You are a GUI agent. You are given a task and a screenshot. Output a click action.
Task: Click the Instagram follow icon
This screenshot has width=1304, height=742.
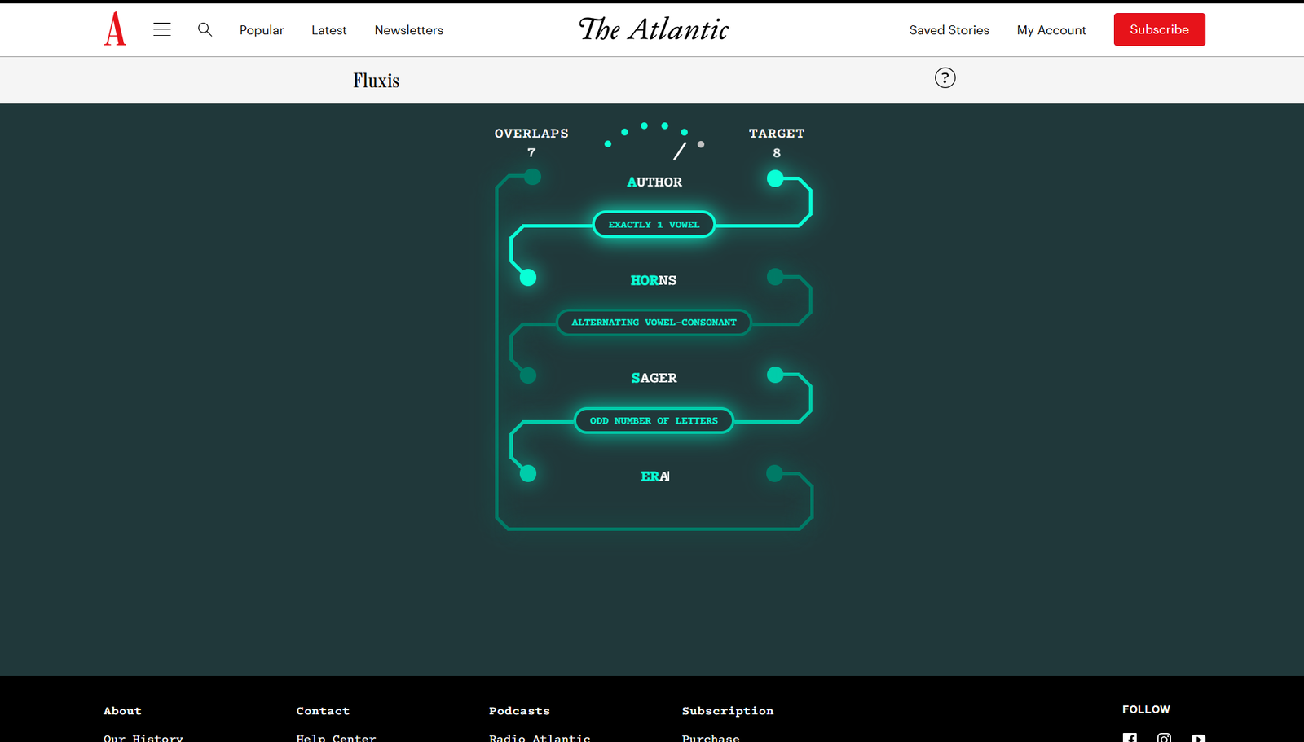[x=1164, y=738]
